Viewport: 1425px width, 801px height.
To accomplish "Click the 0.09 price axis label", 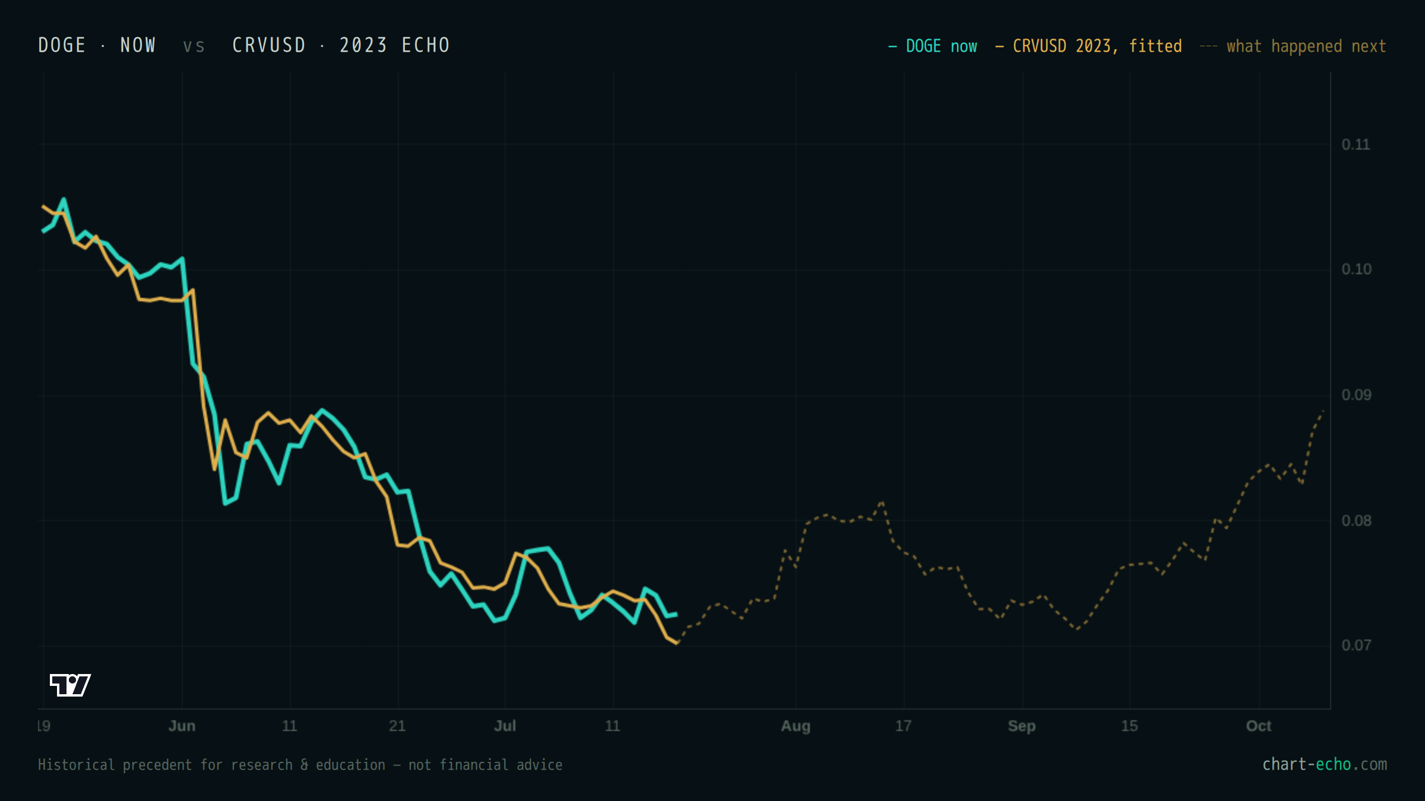I will tap(1356, 395).
